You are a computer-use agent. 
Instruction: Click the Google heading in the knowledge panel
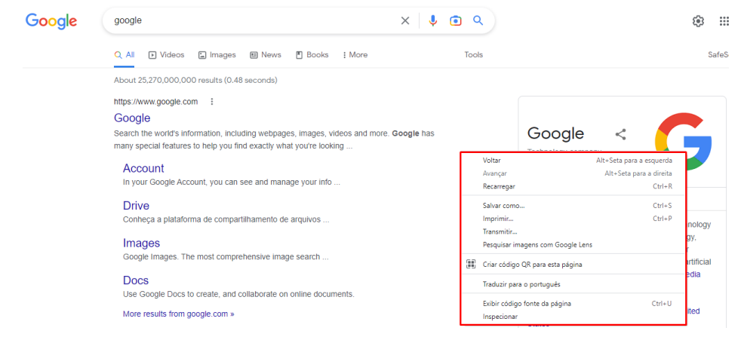[555, 133]
